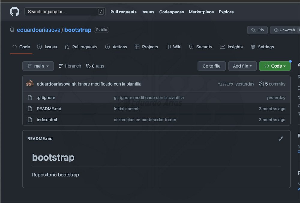The height and width of the screenshot is (203, 300).
Task: Click the bootstrap heading in README
Action: (53, 158)
